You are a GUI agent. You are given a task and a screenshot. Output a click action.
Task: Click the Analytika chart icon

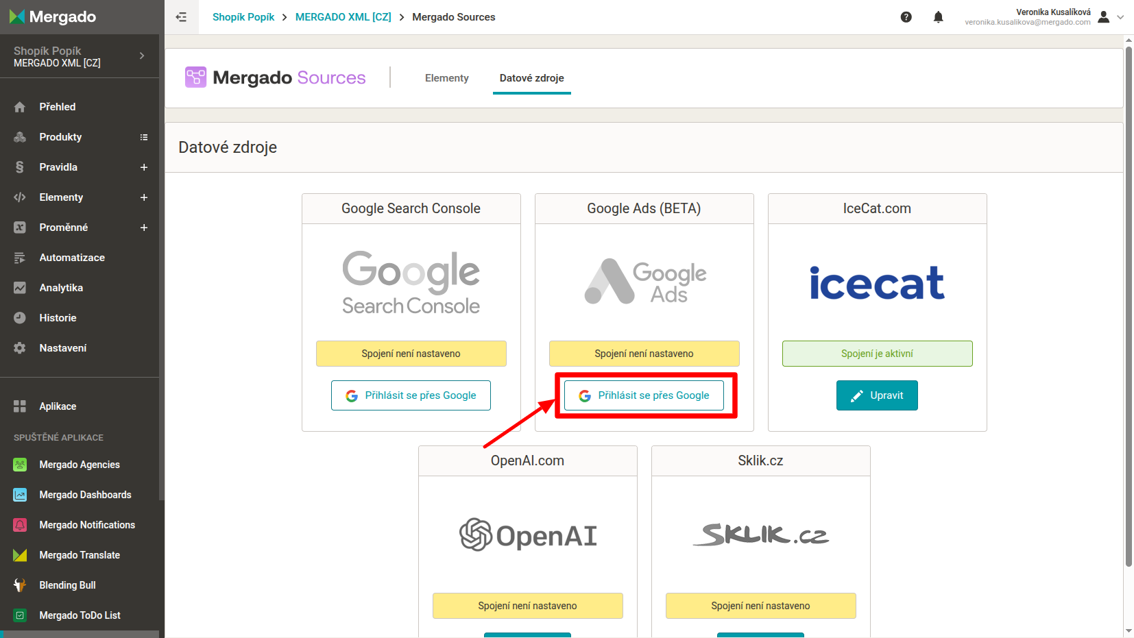coord(20,288)
